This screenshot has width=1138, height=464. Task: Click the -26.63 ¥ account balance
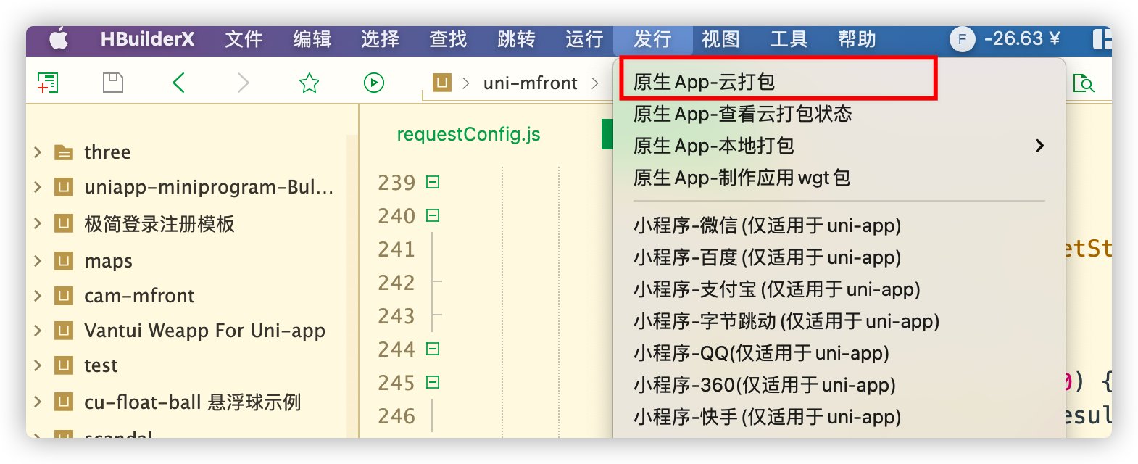pos(1022,39)
